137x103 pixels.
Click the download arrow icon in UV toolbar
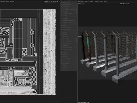pyautogui.click(x=59, y=2)
